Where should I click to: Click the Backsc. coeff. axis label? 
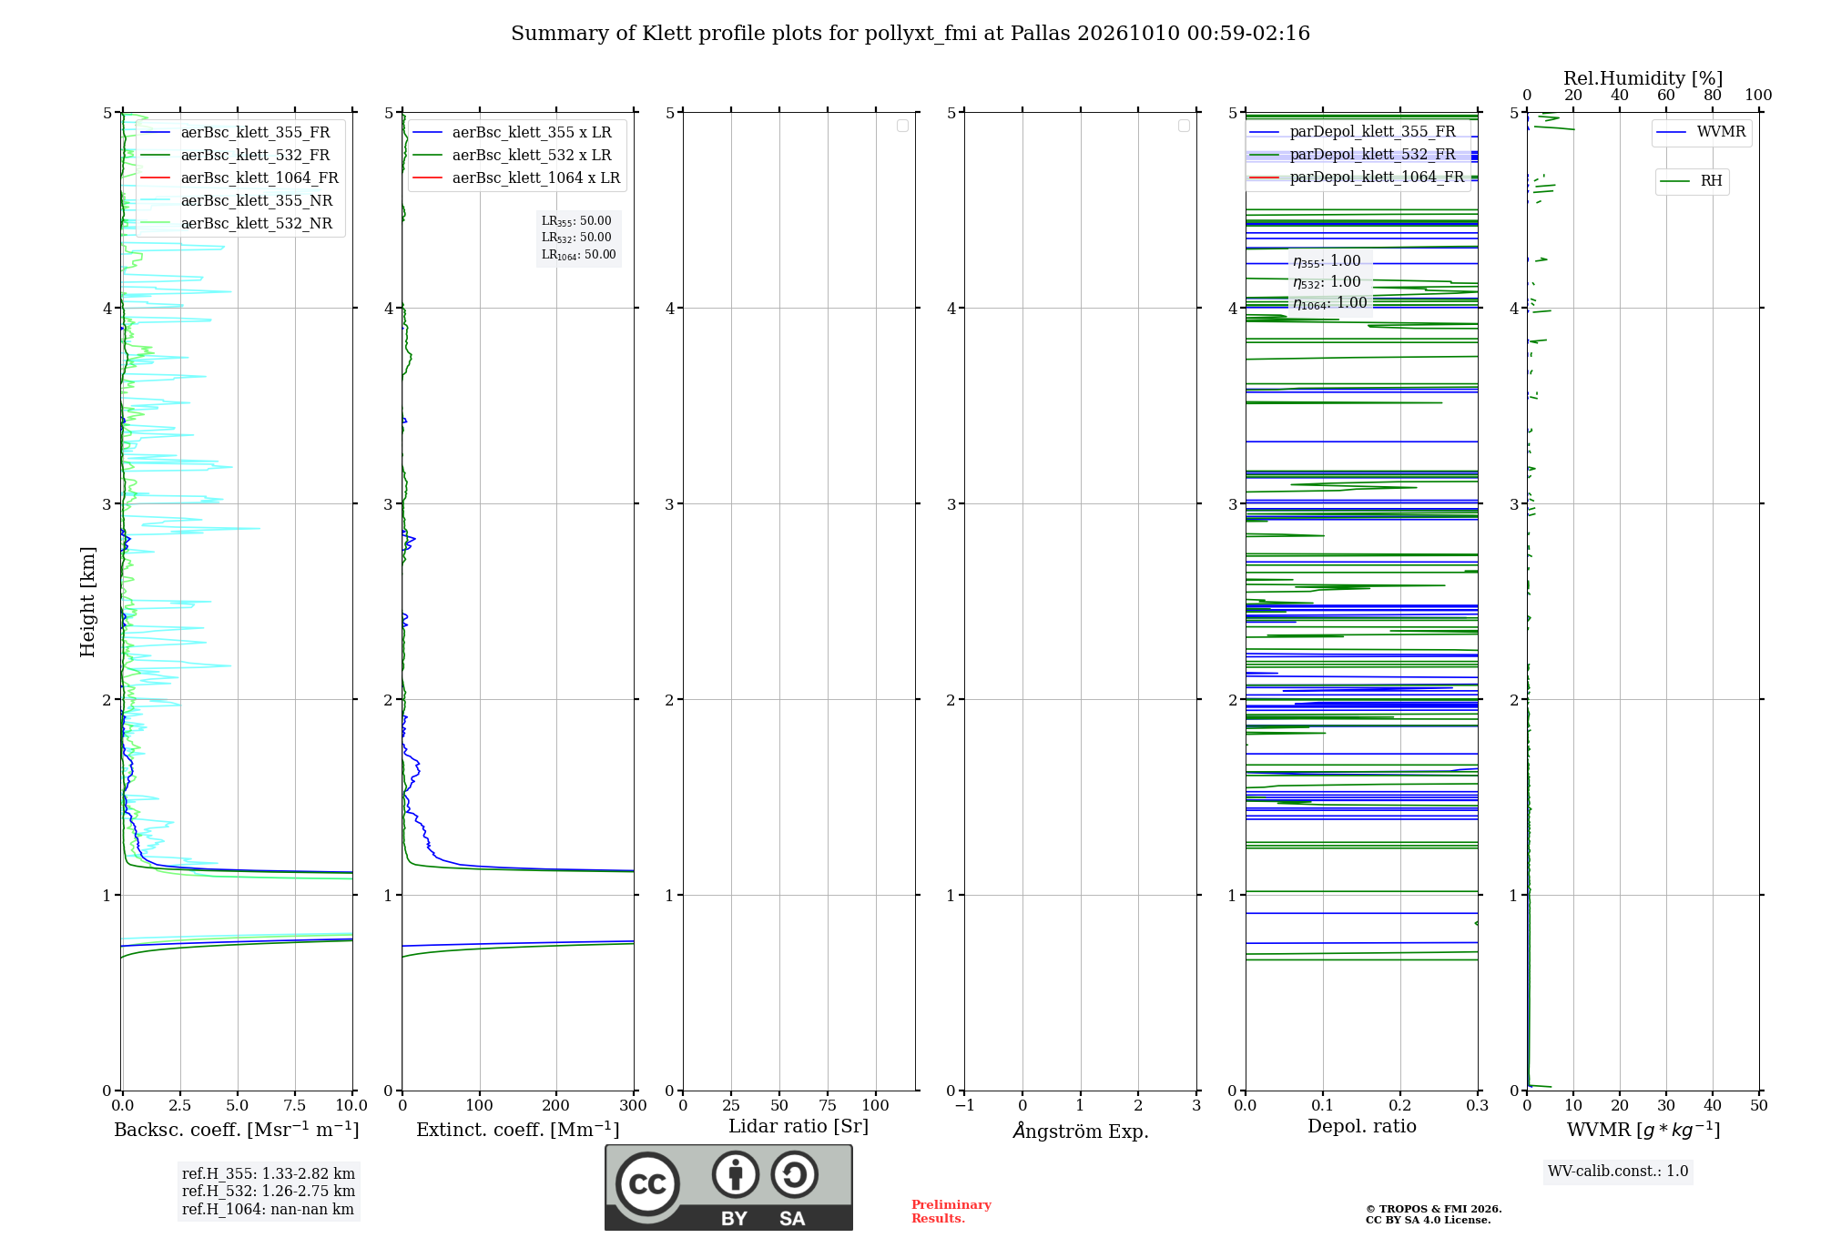pyautogui.click(x=237, y=1130)
